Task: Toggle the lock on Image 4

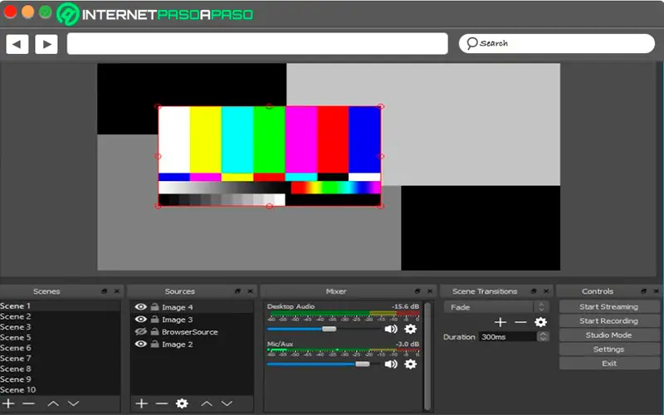Action: coord(155,306)
